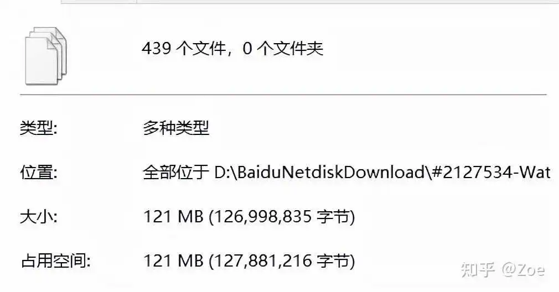The width and height of the screenshot is (559, 292).
Task: Select the 126,998,835 字节 size value
Action: 282,217
